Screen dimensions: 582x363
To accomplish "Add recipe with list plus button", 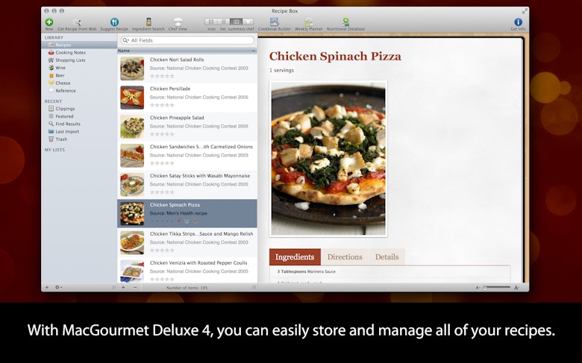I will [x=123, y=288].
